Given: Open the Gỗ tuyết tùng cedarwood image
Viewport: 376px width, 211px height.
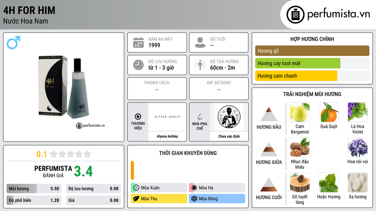Looking at the screenshot, I should pyautogui.click(x=300, y=182).
